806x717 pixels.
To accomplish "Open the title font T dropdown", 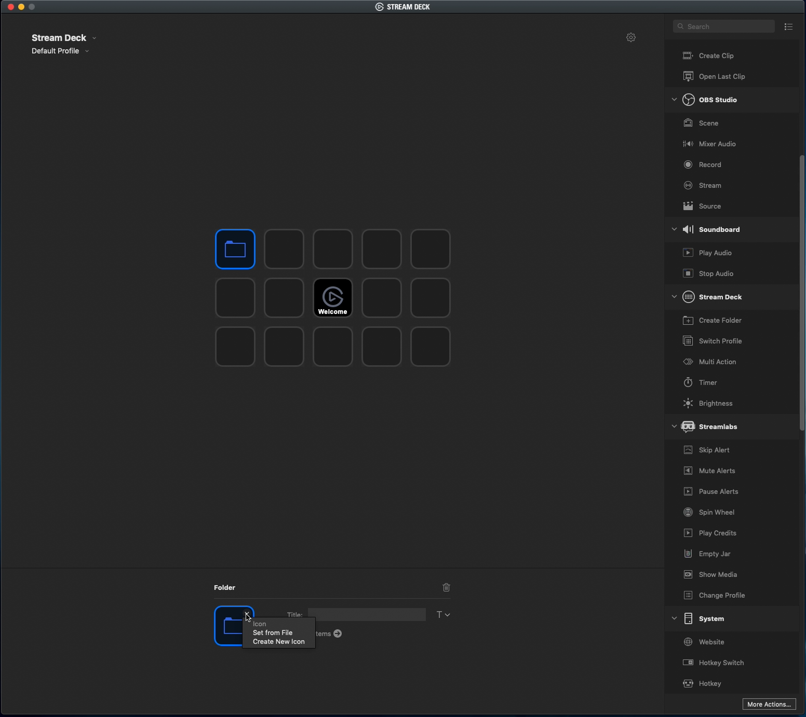I will (443, 615).
